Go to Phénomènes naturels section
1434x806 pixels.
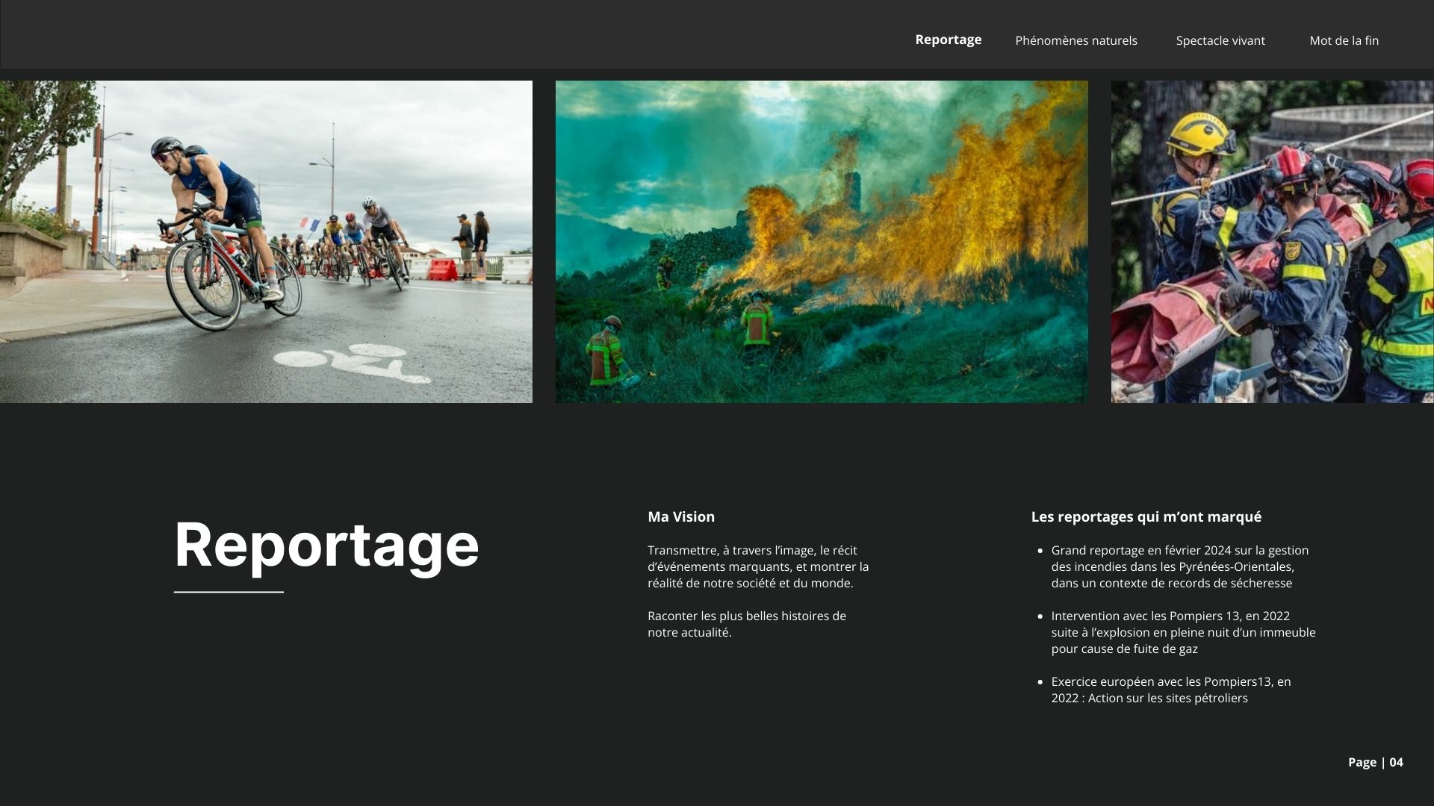coord(1075,40)
